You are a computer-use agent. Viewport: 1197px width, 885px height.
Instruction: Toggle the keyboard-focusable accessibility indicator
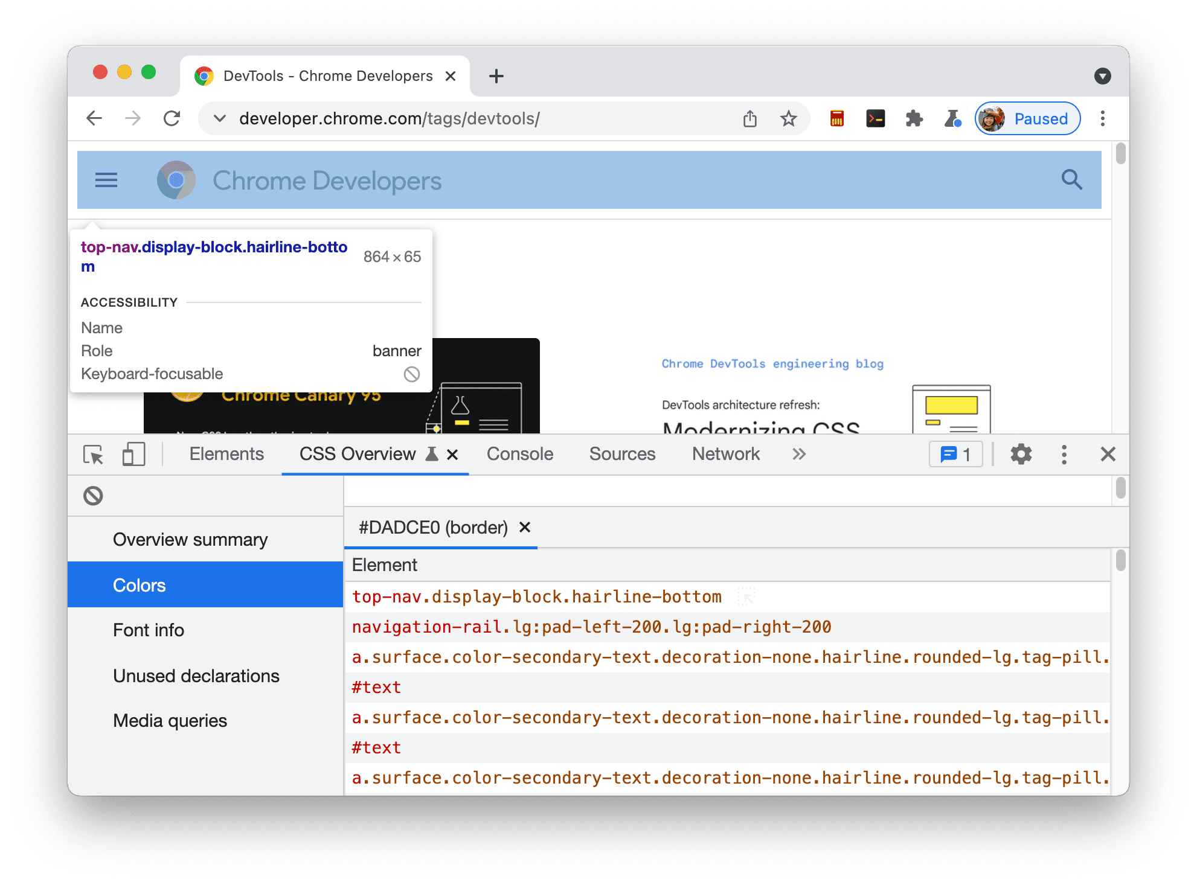click(x=413, y=373)
